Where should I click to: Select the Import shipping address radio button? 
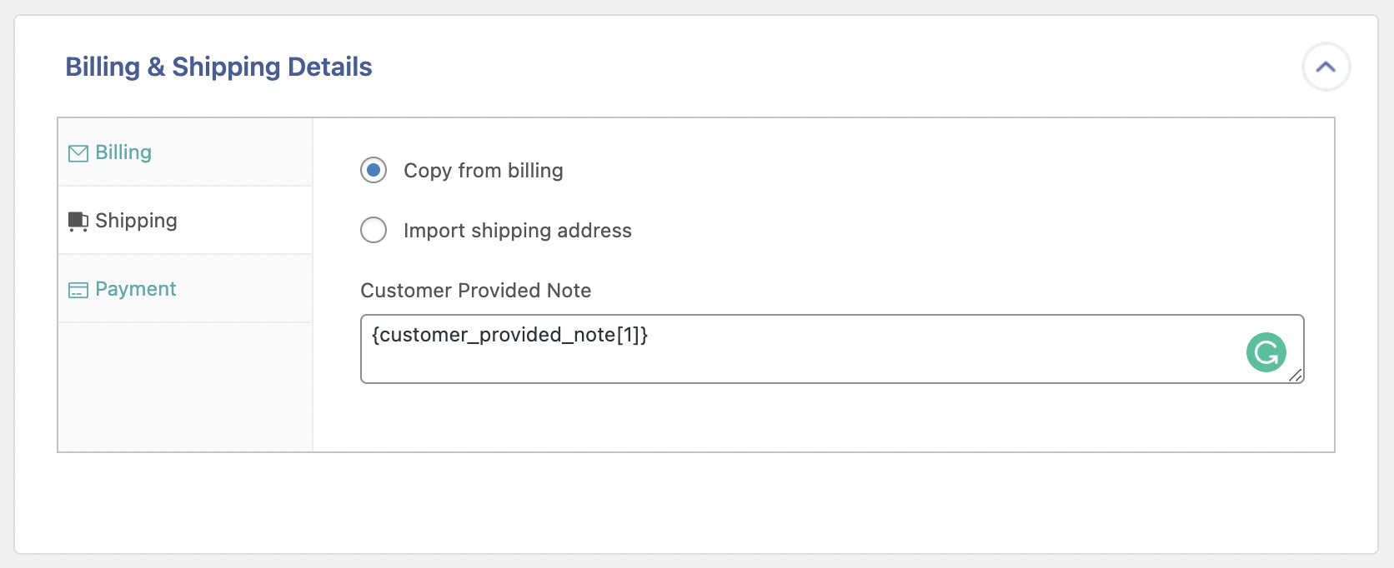[374, 230]
